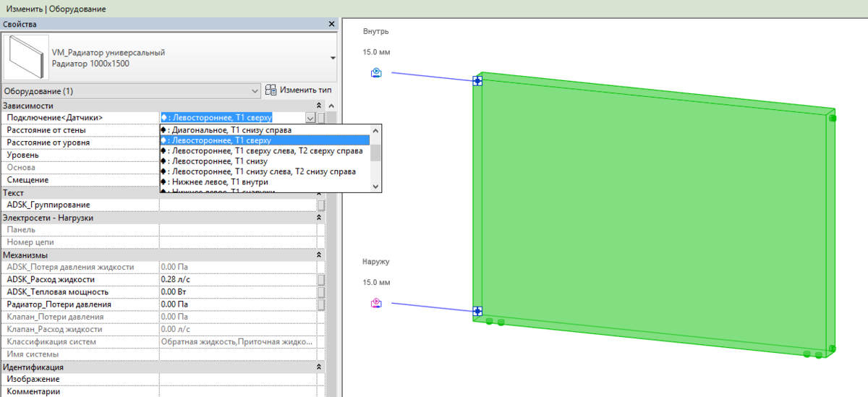Select Левостороннее, Т1 снизу слева, Т2 снизу справа
Image resolution: width=868 pixels, height=397 pixels.
(265, 171)
